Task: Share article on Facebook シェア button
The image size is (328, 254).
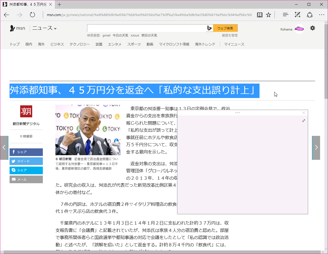Action: (26, 152)
